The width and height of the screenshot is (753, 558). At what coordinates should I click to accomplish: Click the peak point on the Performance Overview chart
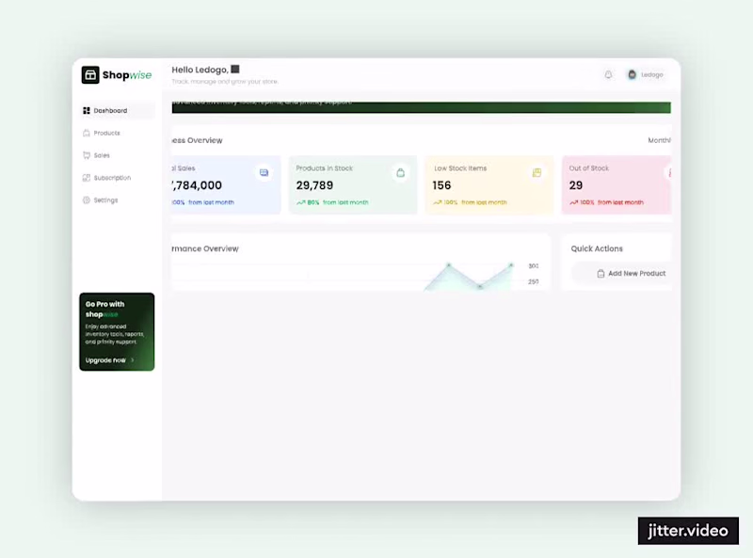click(449, 264)
